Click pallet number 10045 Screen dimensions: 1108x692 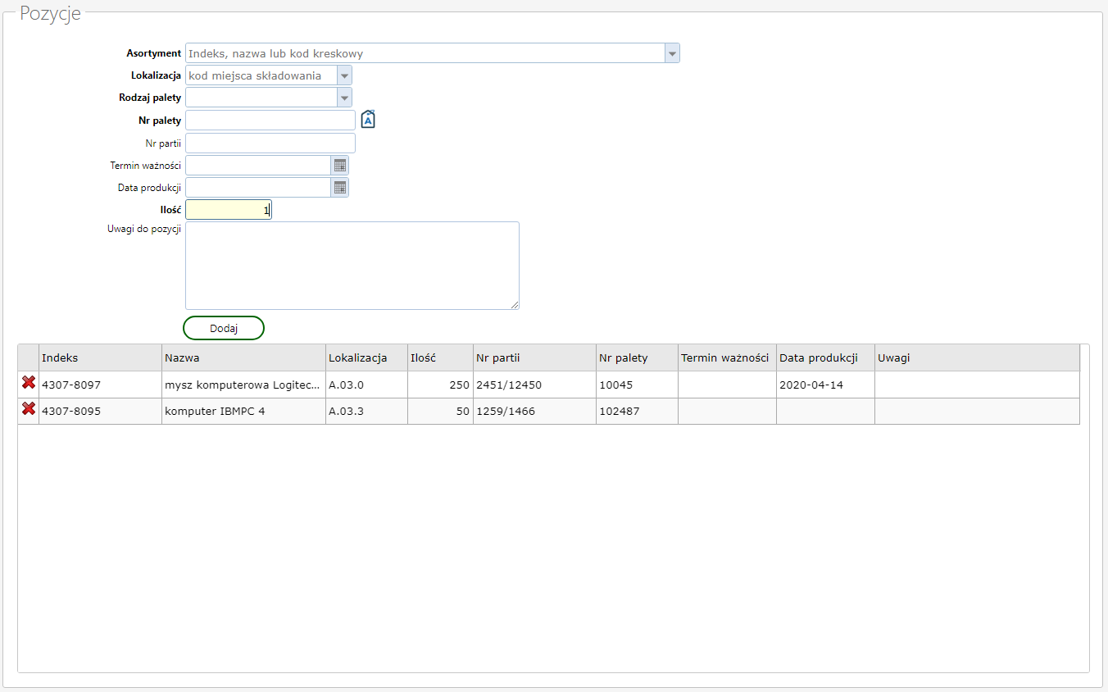coord(637,385)
